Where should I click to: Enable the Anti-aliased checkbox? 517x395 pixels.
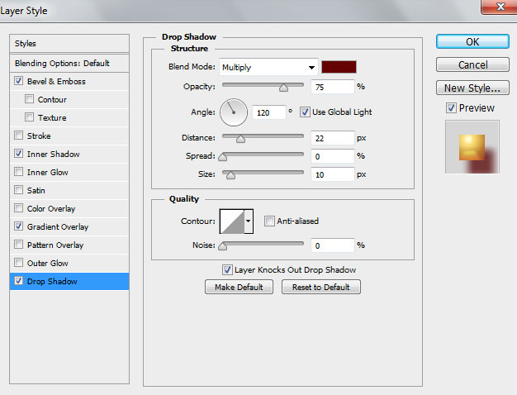tap(269, 221)
